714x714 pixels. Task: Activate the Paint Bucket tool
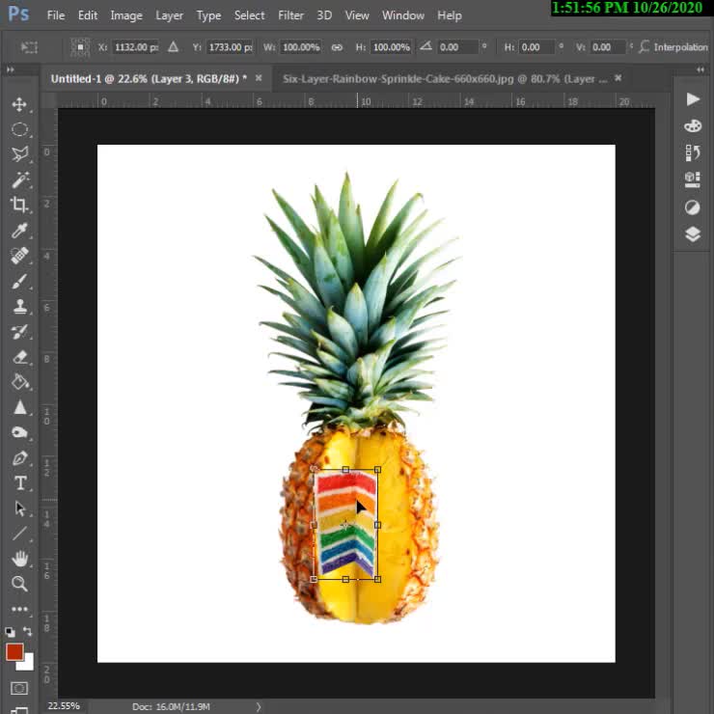pyautogui.click(x=19, y=382)
